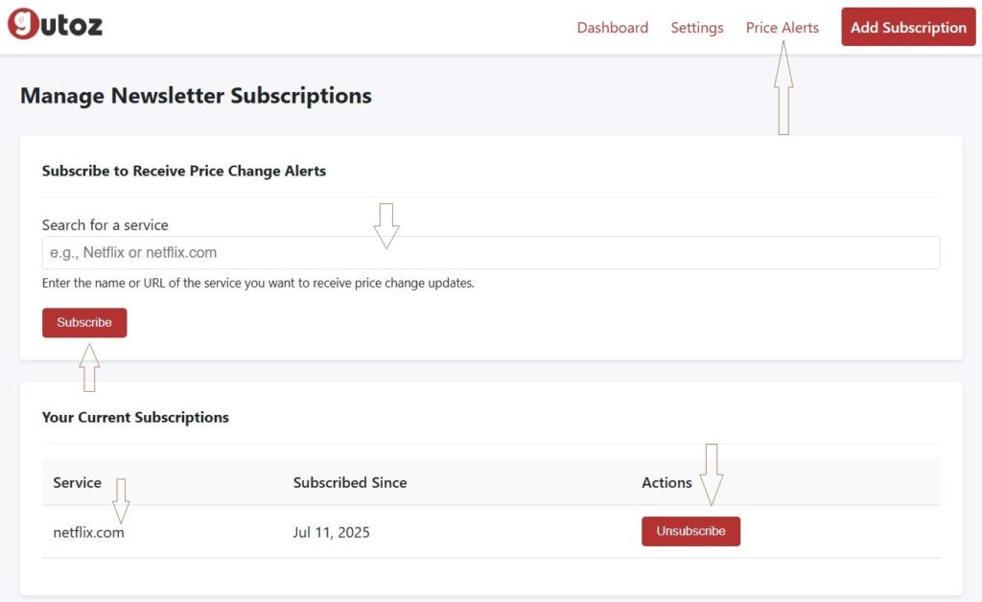Unsubscribe from netflix.com alerts
Image resolution: width=982 pixels, height=602 pixels.
tap(690, 531)
